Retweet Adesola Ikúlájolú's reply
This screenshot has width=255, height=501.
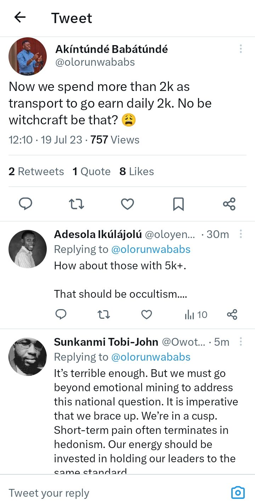tap(103, 314)
